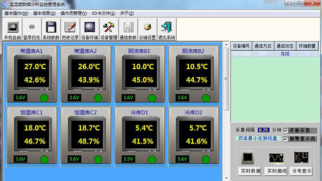Image resolution: width=322 pixels, height=181 pixels.
Task: Click the 采集间隔 0.25 input field
Action: 263,130
